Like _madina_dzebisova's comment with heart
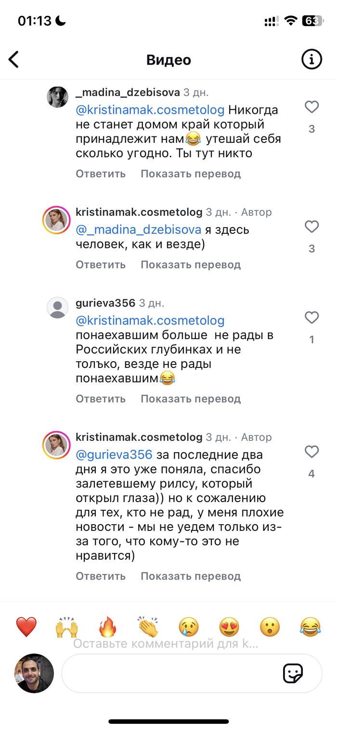Image resolution: width=337 pixels, height=731 pixels. [x=312, y=107]
